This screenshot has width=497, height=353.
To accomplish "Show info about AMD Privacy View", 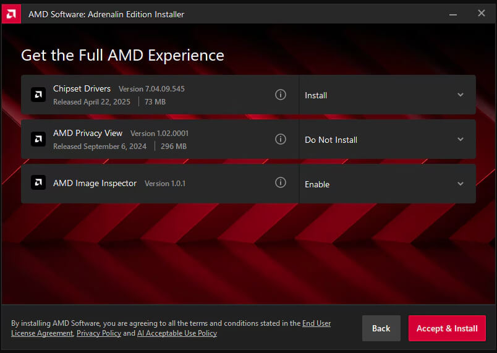I will 281,139.
